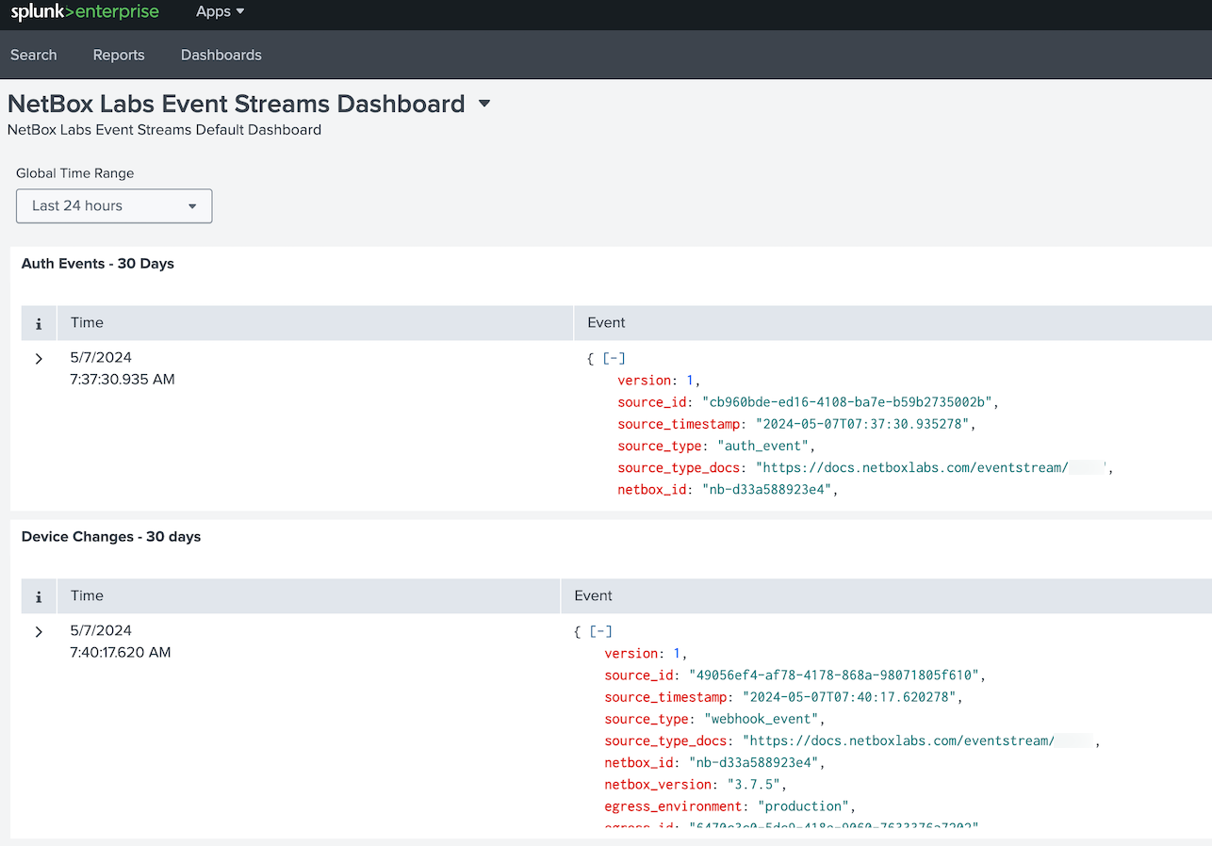Click the expand arrow for the webhook event row

coord(38,631)
